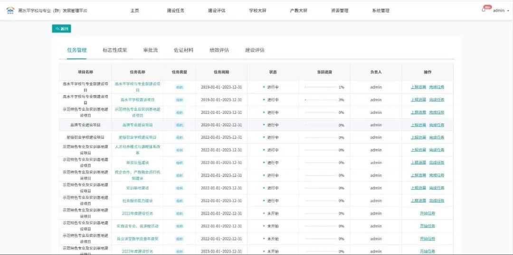Click the 0% progress bar in 品牌专业建设项目 row
The image size is (513, 255).
[321, 125]
